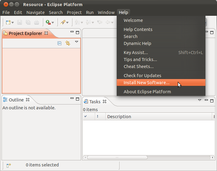Maximize the editor area
The width and height of the screenshot is (217, 171).
pyautogui.click(x=212, y=32)
